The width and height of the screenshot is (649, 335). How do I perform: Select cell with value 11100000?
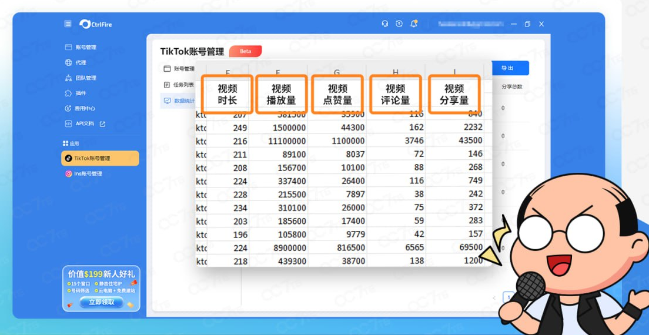tap(278, 141)
